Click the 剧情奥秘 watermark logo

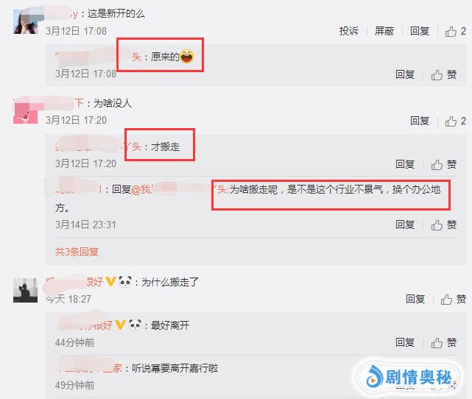click(409, 377)
